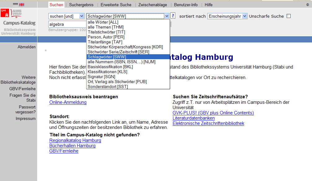Open the Suchen tab
Viewport: 312px width, 181px height.
point(56,5)
